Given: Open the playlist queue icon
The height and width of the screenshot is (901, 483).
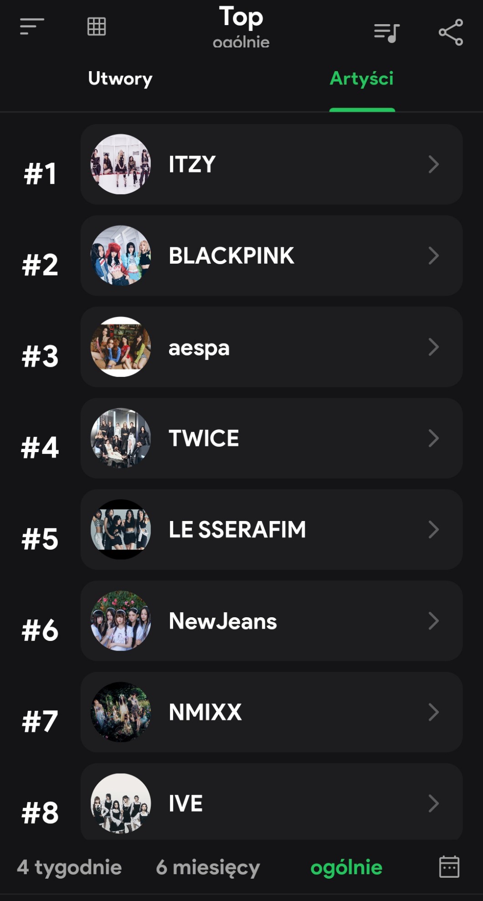Looking at the screenshot, I should pos(386,32).
